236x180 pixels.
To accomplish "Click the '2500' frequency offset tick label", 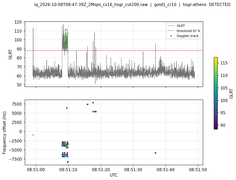I will coord(17,122).
